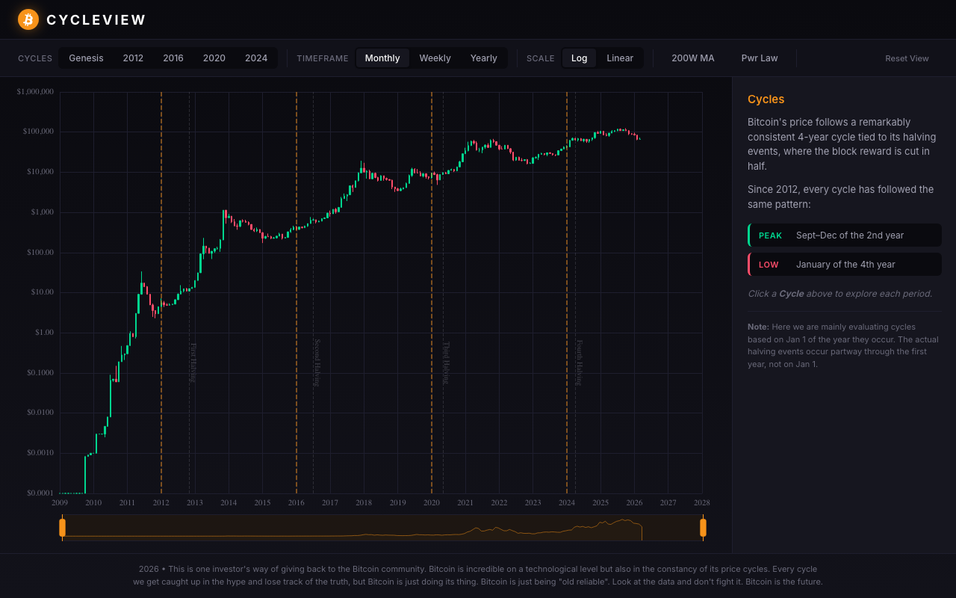The image size is (956, 598).
Task: Select Log scale
Action: point(579,58)
